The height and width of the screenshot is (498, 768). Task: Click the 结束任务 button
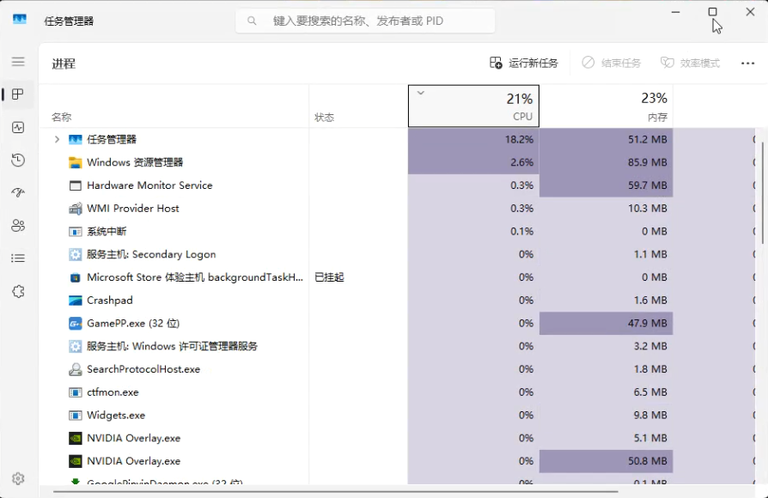click(611, 64)
